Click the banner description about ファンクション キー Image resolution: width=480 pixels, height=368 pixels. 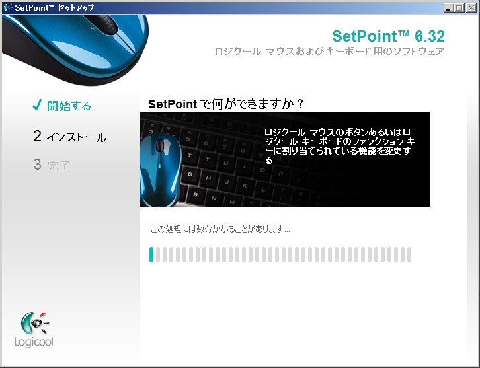coord(339,146)
